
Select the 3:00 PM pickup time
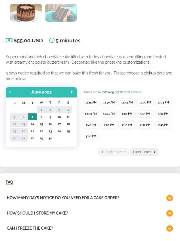click(91, 136)
